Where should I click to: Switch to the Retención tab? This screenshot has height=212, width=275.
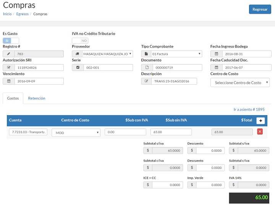(37, 98)
